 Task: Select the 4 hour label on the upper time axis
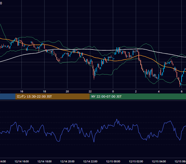pos(159,92)
